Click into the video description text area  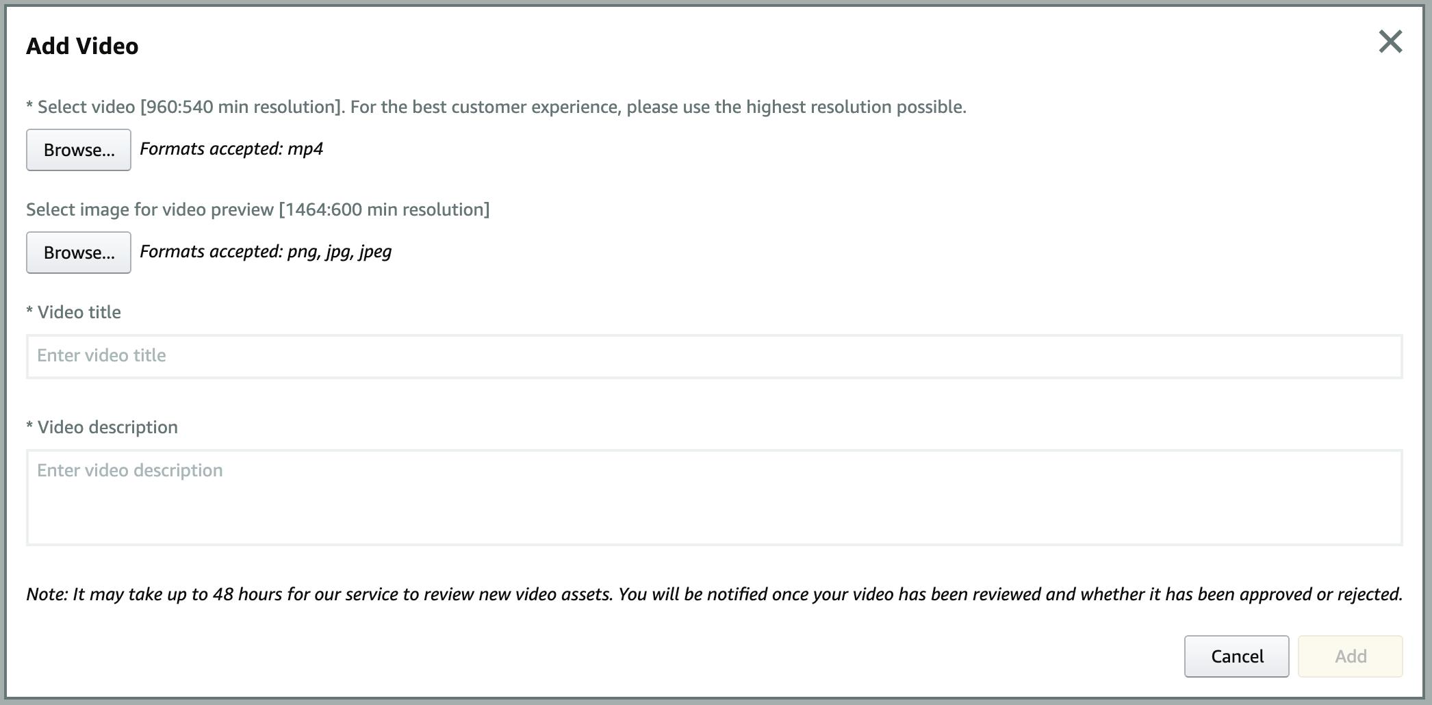[x=714, y=497]
